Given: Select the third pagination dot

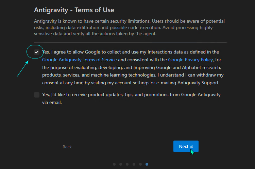Looking at the screenshot, I should pos(127,164).
